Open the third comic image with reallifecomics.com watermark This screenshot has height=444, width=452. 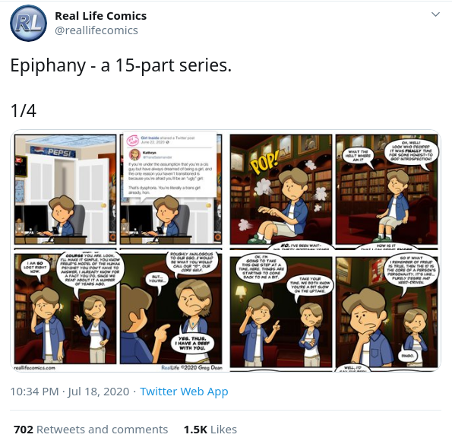point(119,311)
